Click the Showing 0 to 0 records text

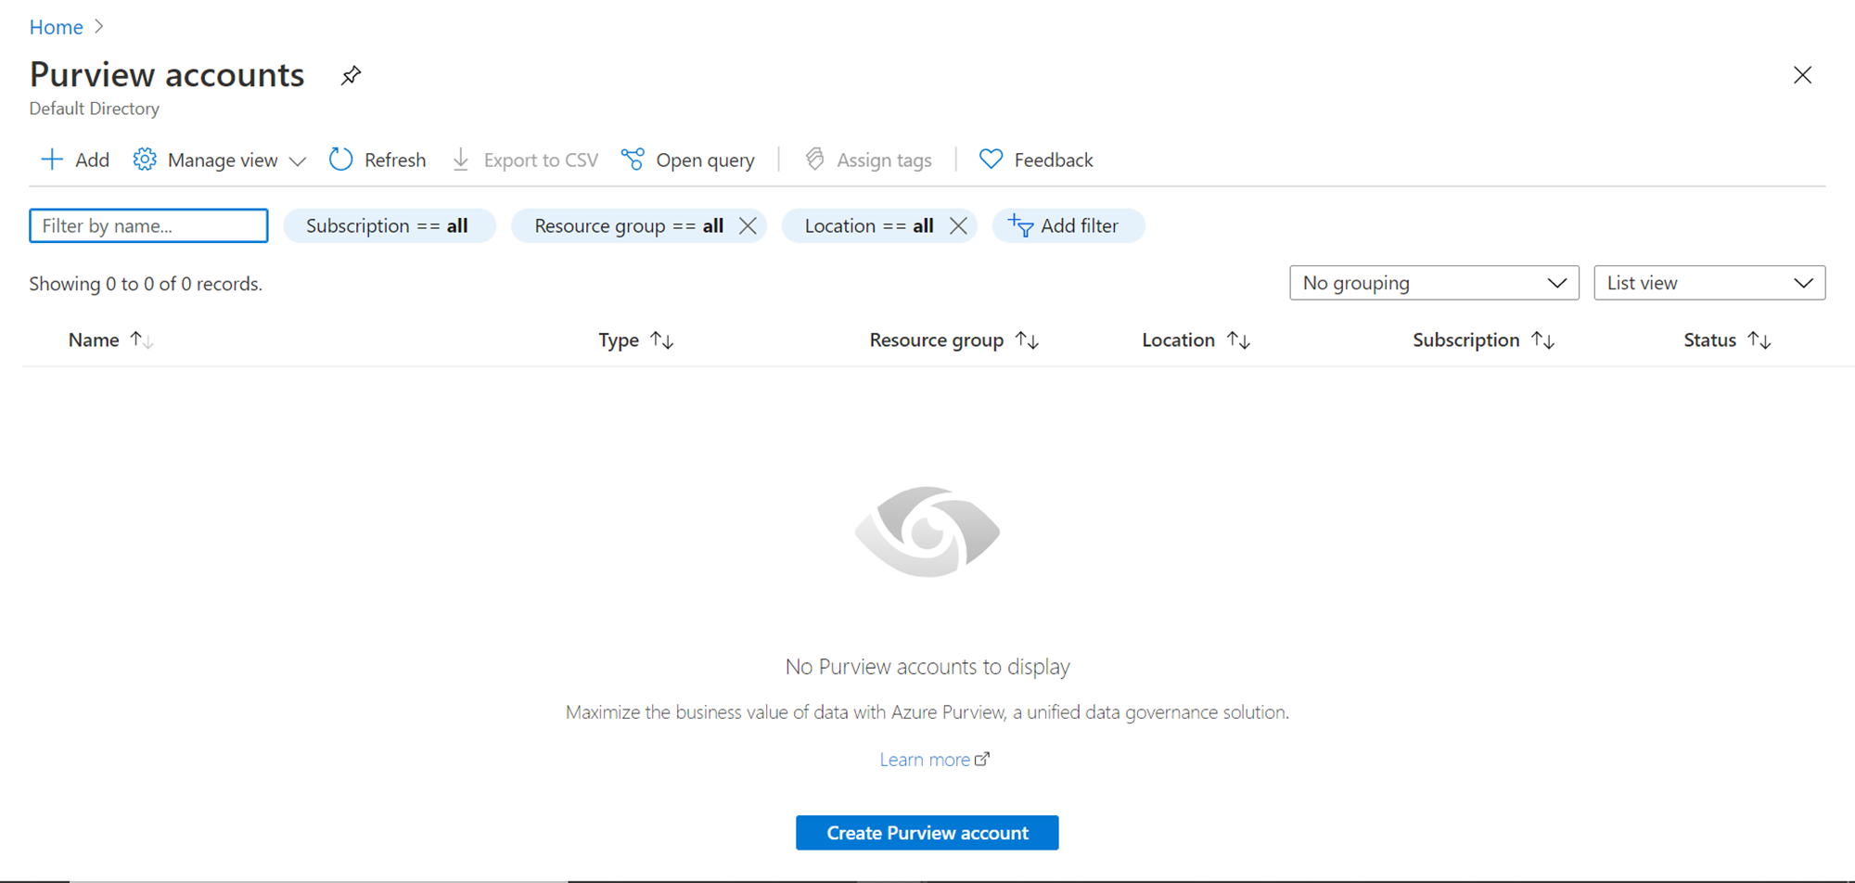[146, 284]
